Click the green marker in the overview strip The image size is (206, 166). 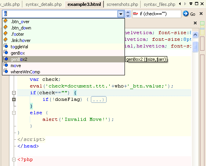point(202,23)
